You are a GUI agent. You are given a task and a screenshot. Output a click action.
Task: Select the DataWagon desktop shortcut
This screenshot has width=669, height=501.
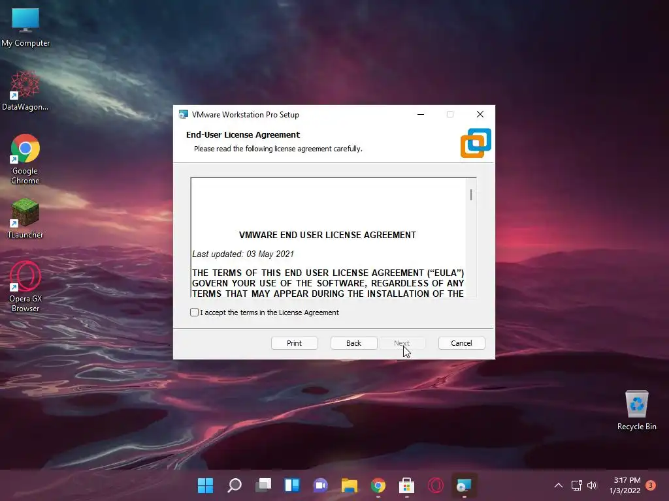[25, 91]
